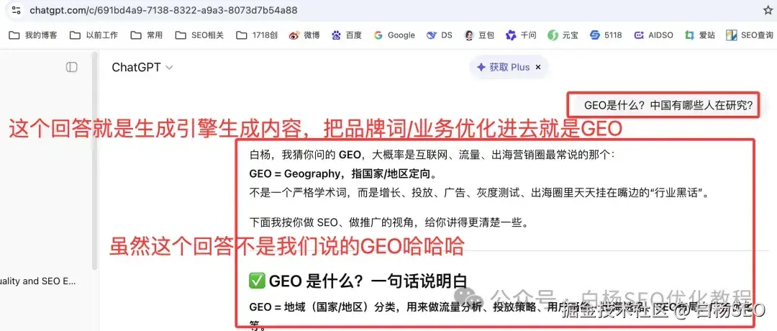Viewport: 777px width, 331px height.
Task: Open the SEO查询 bookmark
Action: click(749, 35)
